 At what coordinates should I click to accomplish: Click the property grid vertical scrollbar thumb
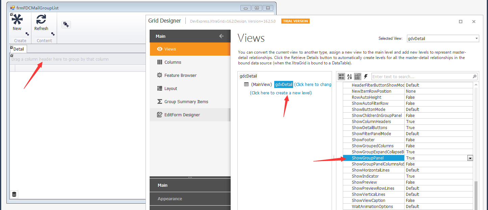coord(476,196)
